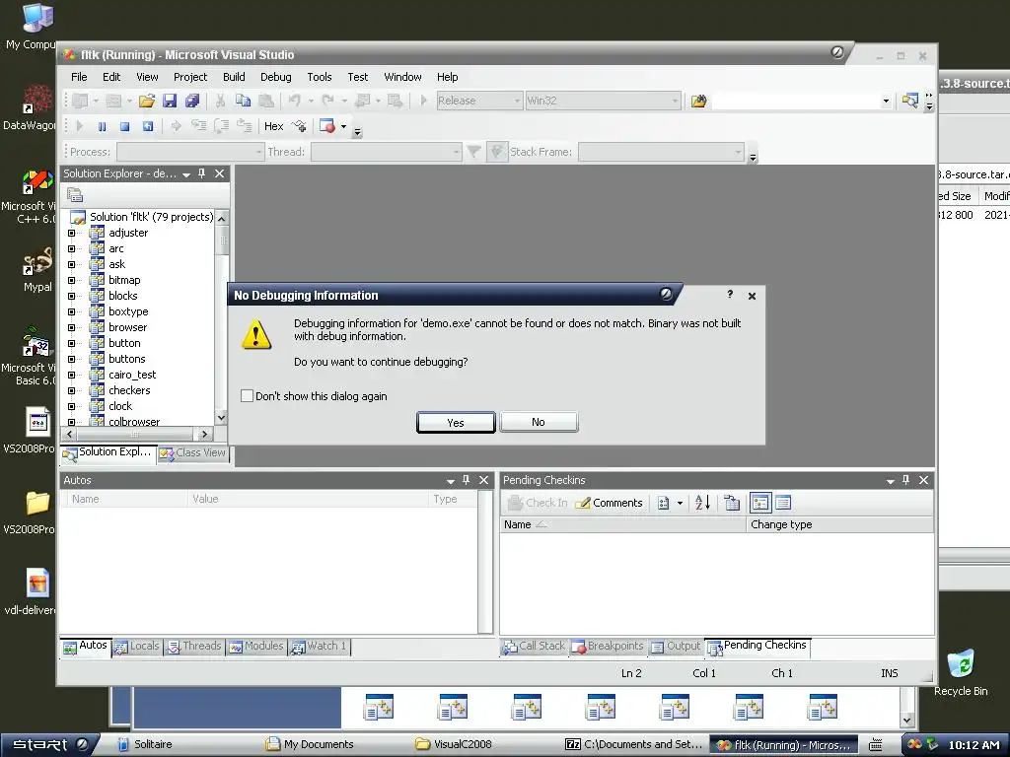Screen dimensions: 1010x757
Task: Click the warning icon in the dialog
Action: coord(255,334)
